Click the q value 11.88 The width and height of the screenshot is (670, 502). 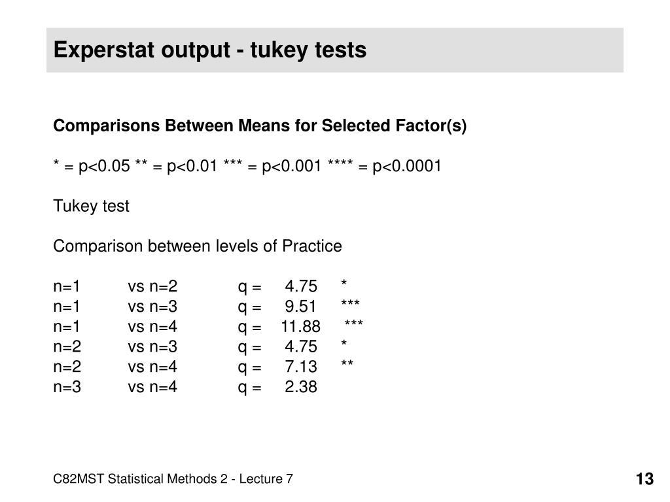pyautogui.click(x=301, y=327)
